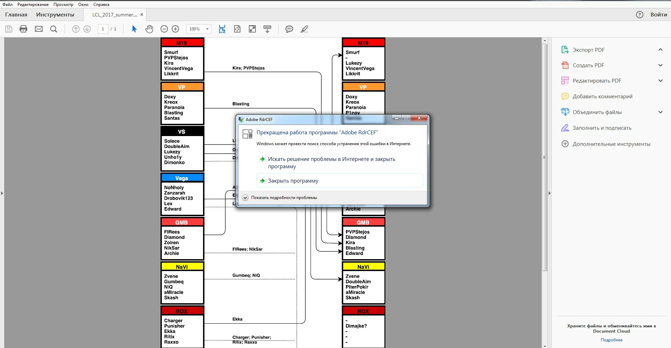671x348 pixels.
Task: Click the Save file icon
Action: coord(9,29)
